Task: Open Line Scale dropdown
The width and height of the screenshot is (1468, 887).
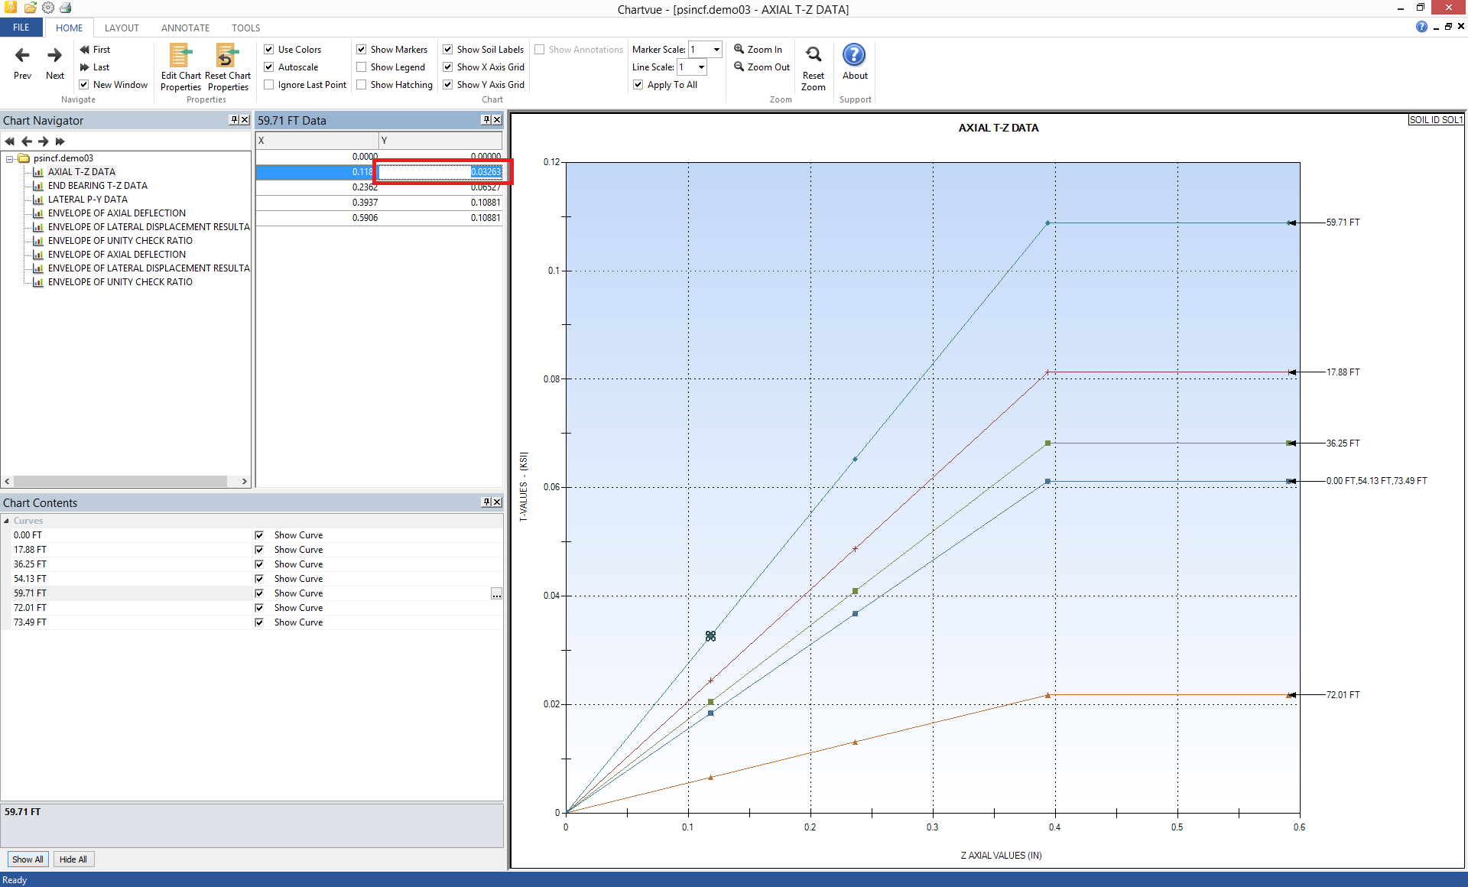Action: [701, 67]
